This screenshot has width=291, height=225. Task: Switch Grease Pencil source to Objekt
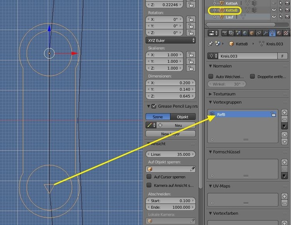pos(183,117)
